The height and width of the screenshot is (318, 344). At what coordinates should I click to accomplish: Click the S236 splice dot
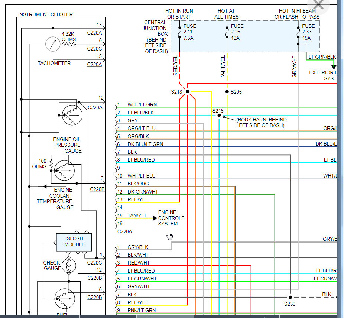(290, 297)
